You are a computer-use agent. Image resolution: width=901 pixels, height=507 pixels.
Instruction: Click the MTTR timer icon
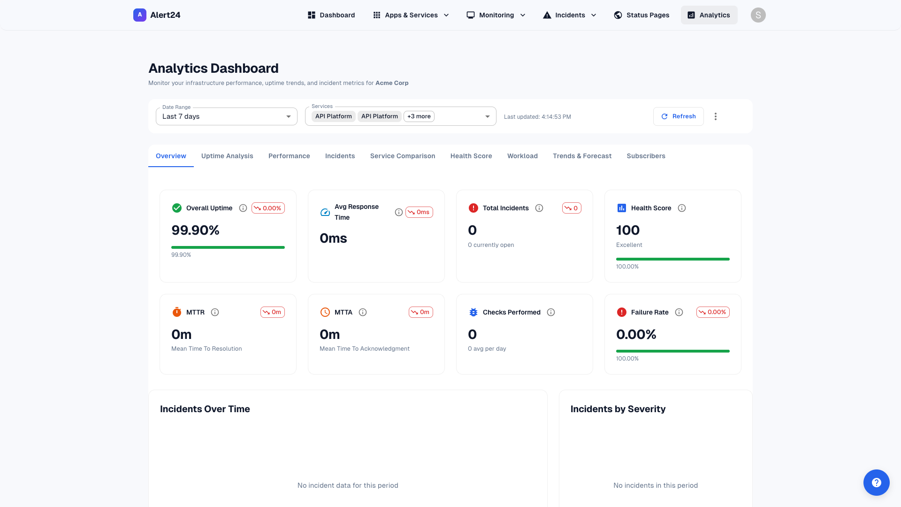pos(177,312)
